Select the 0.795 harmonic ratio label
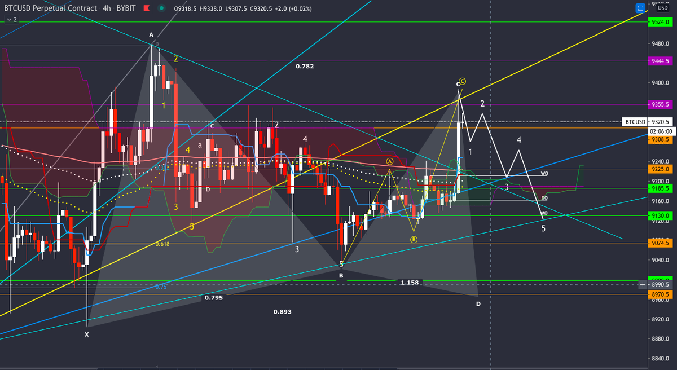Image resolution: width=677 pixels, height=370 pixels. (x=213, y=297)
